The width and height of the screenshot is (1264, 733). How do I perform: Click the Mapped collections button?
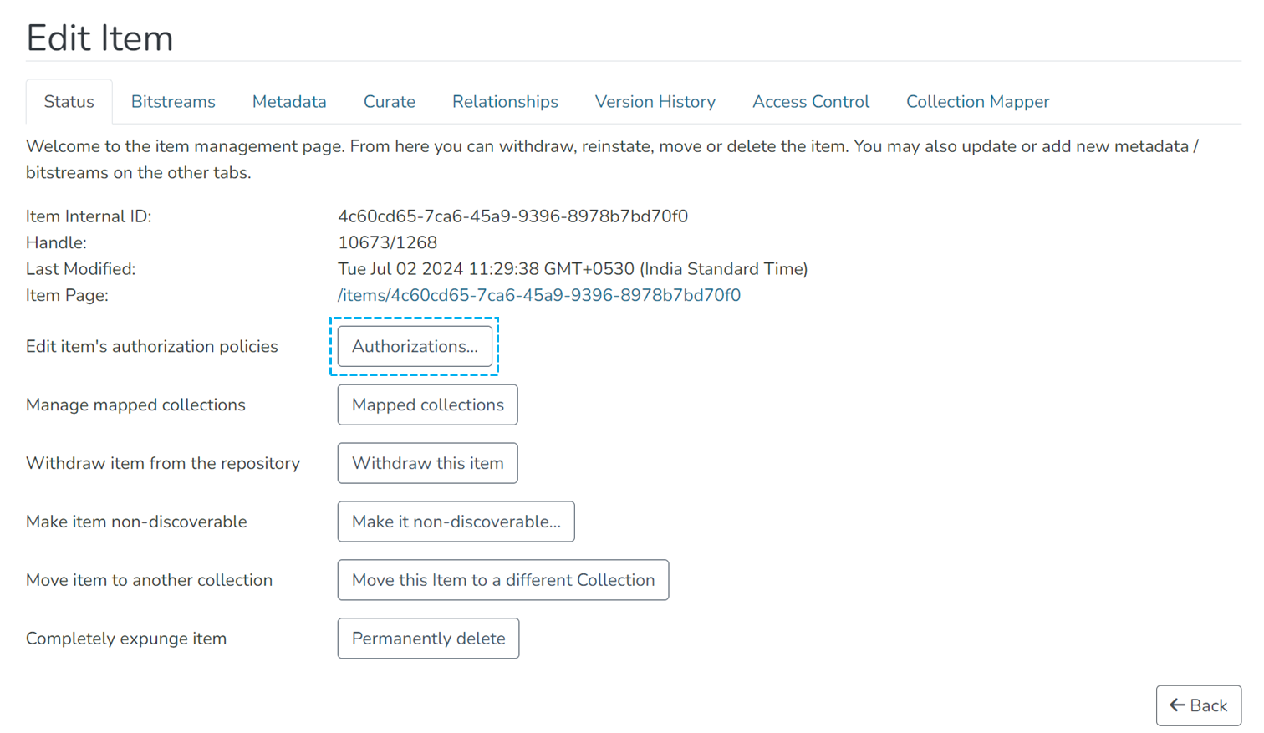click(x=427, y=405)
